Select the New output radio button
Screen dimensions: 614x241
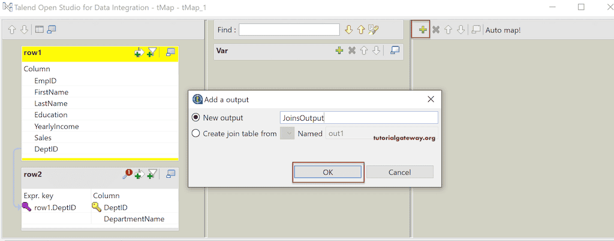[x=195, y=118]
